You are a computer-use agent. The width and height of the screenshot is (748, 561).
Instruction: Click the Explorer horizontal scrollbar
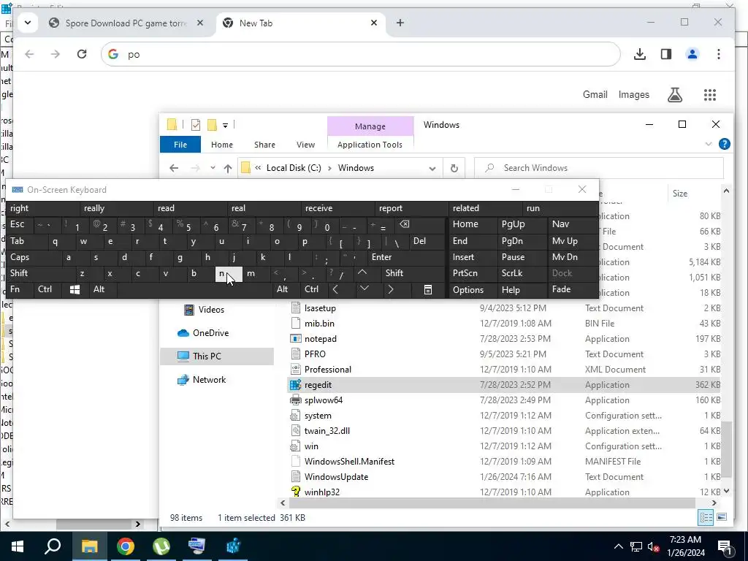492,503
